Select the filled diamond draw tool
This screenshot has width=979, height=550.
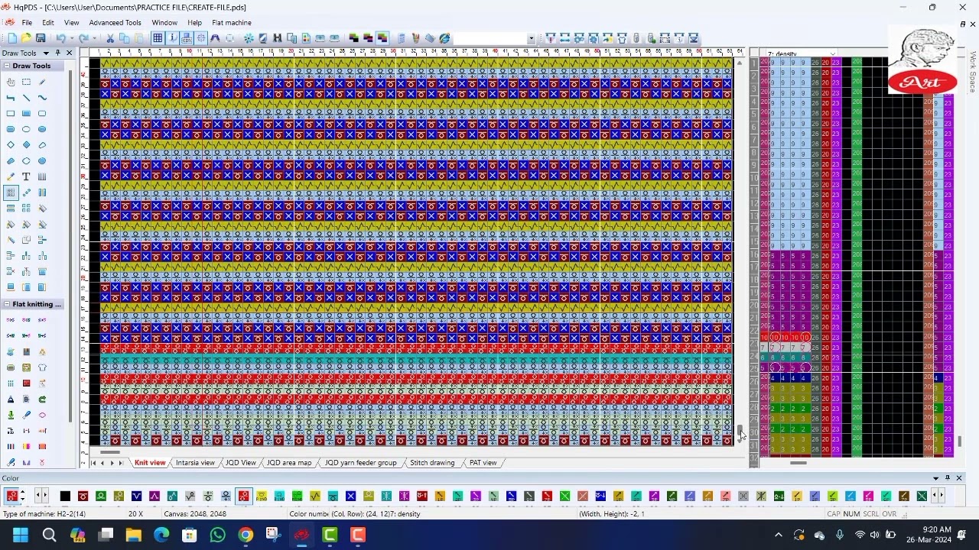(x=26, y=145)
